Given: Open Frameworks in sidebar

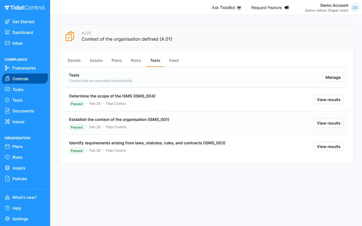Looking at the screenshot, I should coord(25,68).
